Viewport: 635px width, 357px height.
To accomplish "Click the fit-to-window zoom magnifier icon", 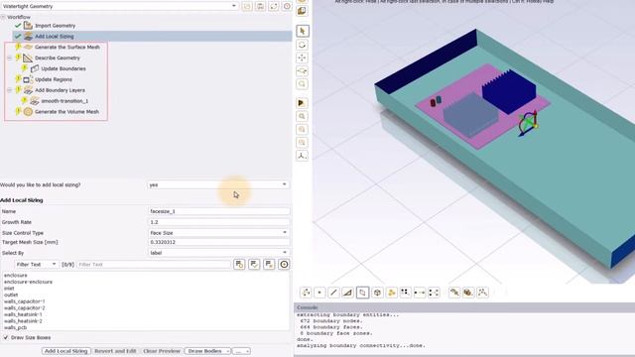I will point(302,117).
